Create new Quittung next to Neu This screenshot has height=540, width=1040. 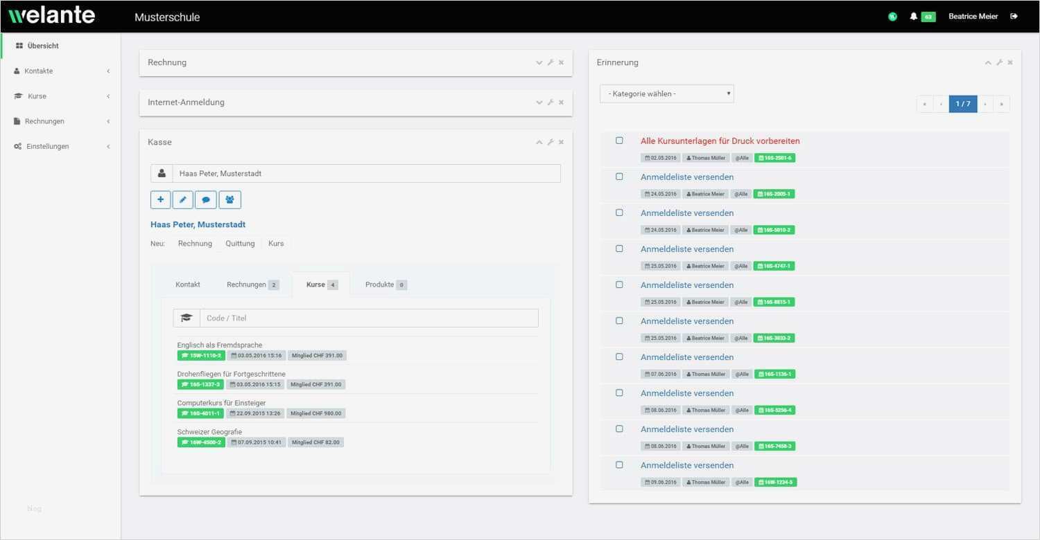[240, 244]
